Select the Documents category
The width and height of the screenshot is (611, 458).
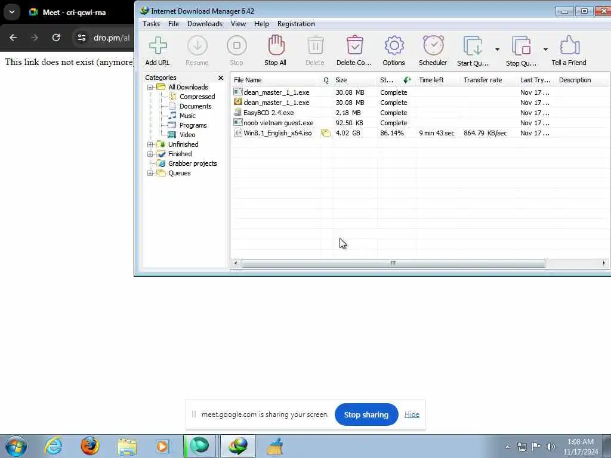tap(196, 106)
